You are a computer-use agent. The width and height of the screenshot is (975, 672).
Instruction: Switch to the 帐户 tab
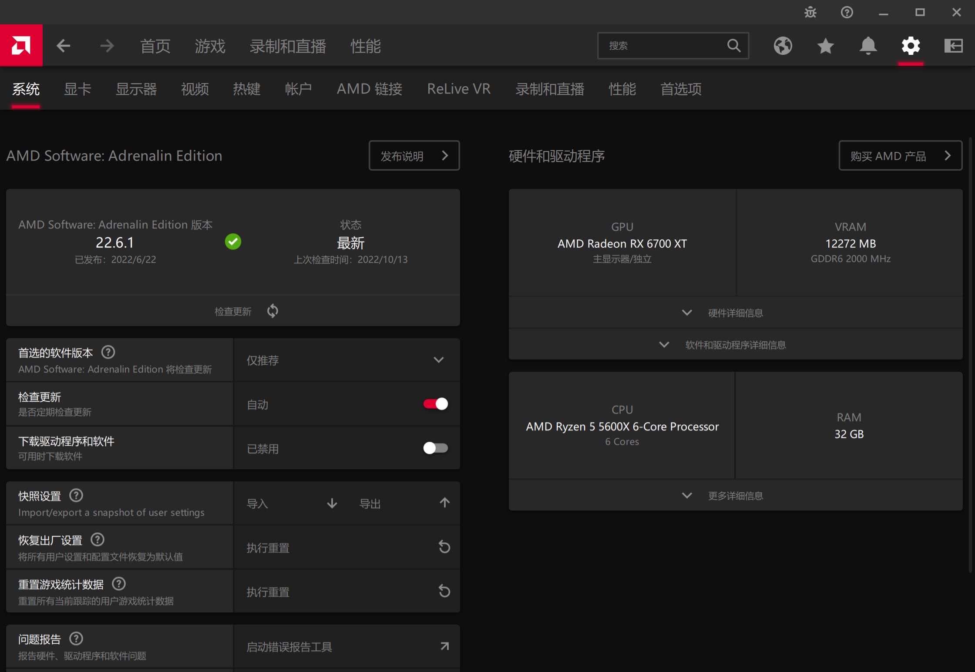pyautogui.click(x=298, y=89)
